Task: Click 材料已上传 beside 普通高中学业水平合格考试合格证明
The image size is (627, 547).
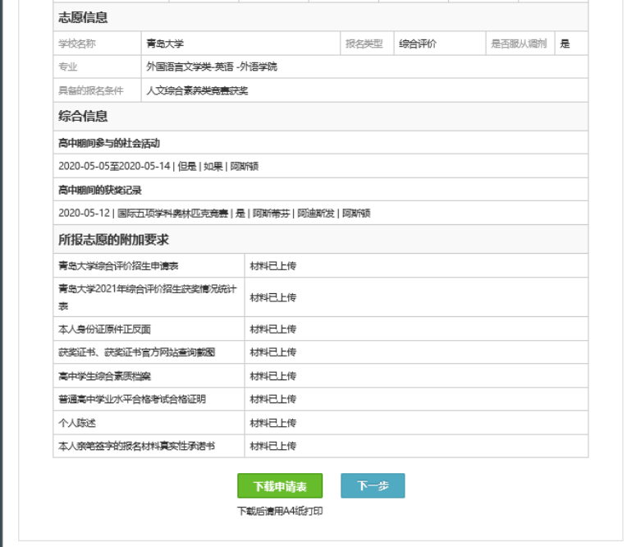Action: point(272,399)
